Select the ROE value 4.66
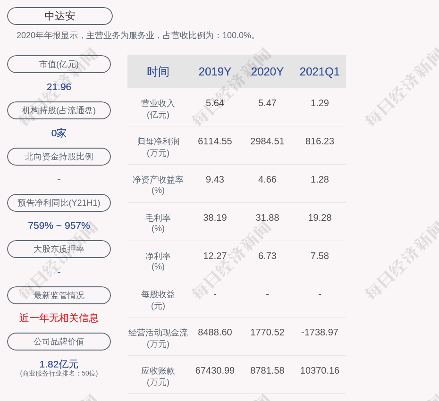439x401 pixels. (267, 179)
